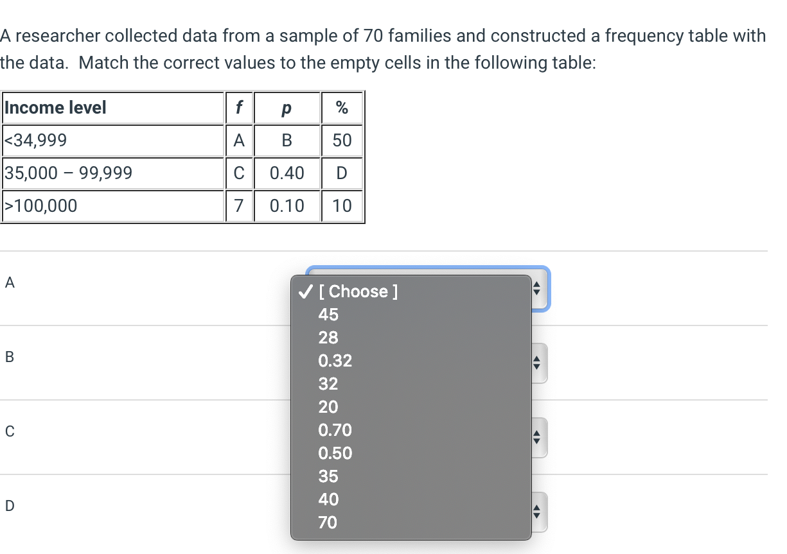The height and width of the screenshot is (554, 787).
Task: Select the 0.50 dropdown option
Action: [335, 453]
